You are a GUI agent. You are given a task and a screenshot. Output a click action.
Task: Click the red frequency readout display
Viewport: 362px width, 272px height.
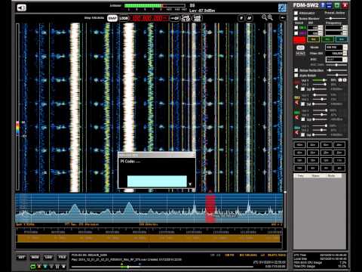point(149,18)
